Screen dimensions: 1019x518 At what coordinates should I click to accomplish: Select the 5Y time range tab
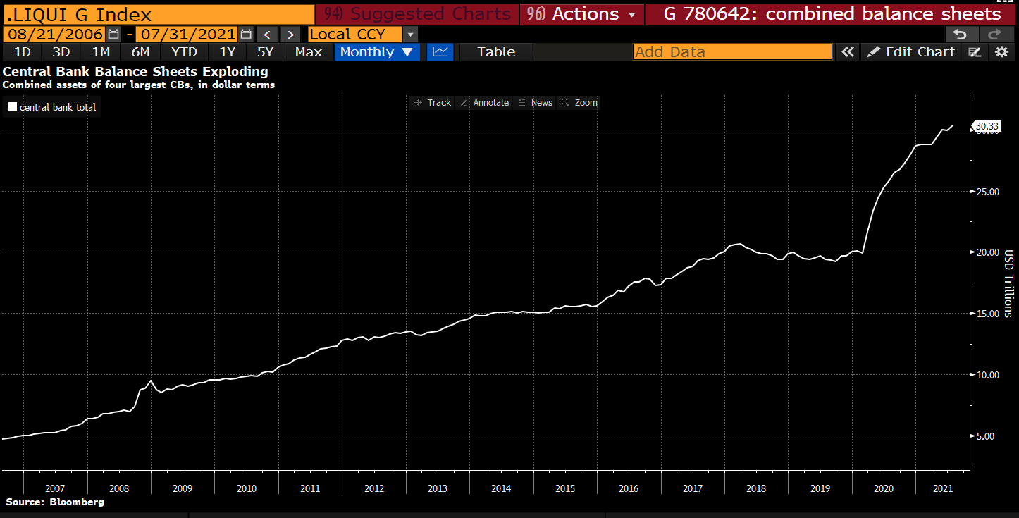pos(265,51)
